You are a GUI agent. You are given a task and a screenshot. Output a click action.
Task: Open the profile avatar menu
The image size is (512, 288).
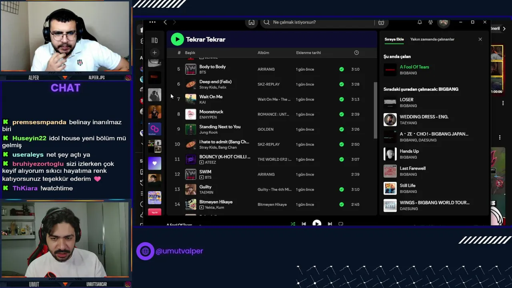pos(444,22)
